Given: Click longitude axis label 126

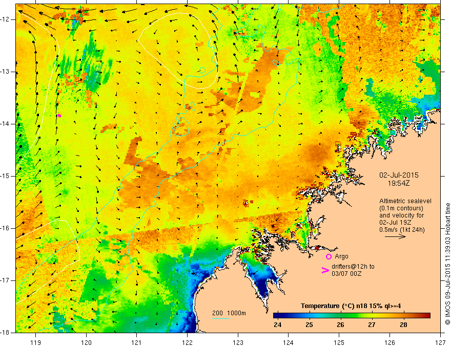Looking at the screenshot, I should tap(389, 342).
